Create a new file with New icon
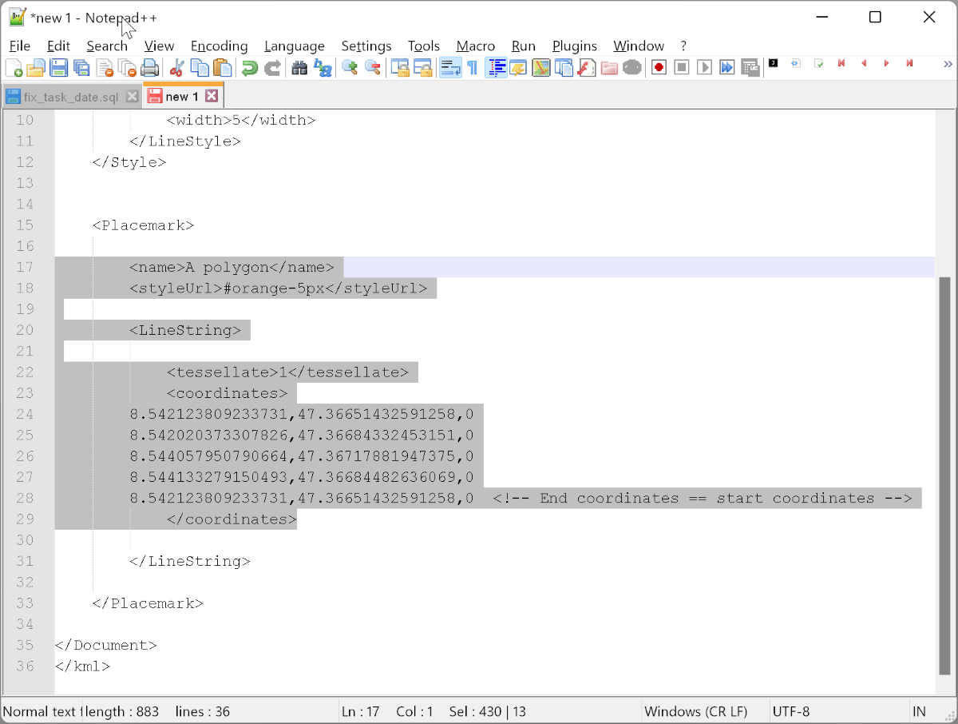The image size is (958, 724). click(x=14, y=68)
